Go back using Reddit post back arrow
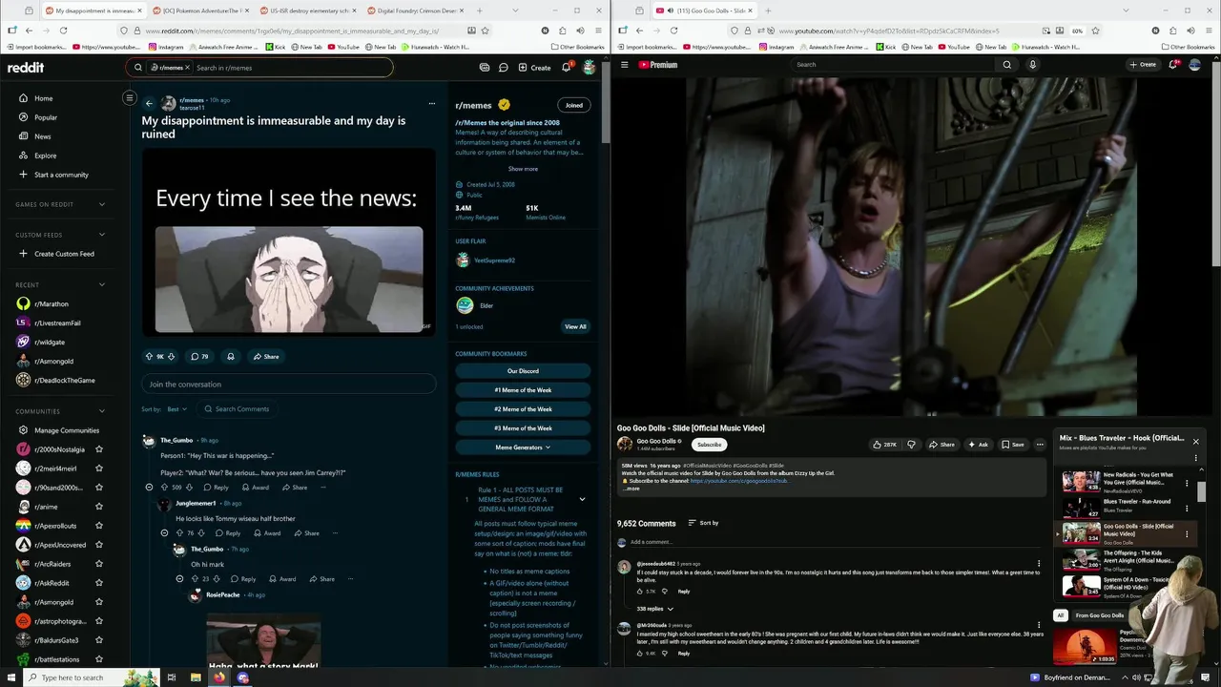The image size is (1221, 687). pos(149,103)
